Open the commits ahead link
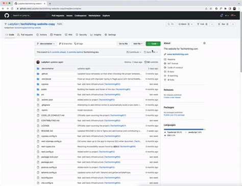242x186 pixels. [58, 52]
